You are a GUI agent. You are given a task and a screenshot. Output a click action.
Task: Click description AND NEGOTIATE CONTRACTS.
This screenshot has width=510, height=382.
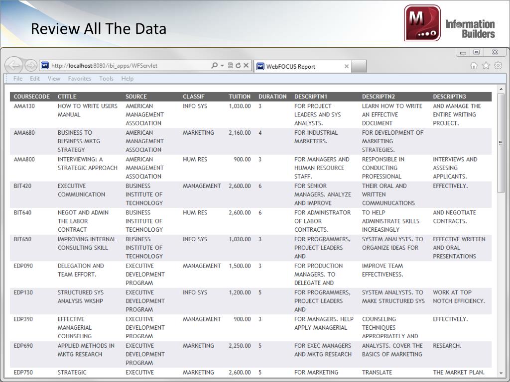click(x=454, y=217)
